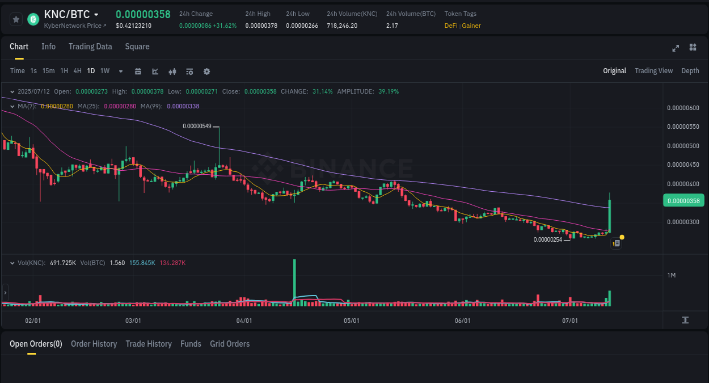
Task: Open the date range picker icon
Action: tap(138, 71)
